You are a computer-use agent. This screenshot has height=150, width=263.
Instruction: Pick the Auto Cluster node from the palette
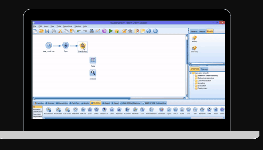click(x=67, y=110)
